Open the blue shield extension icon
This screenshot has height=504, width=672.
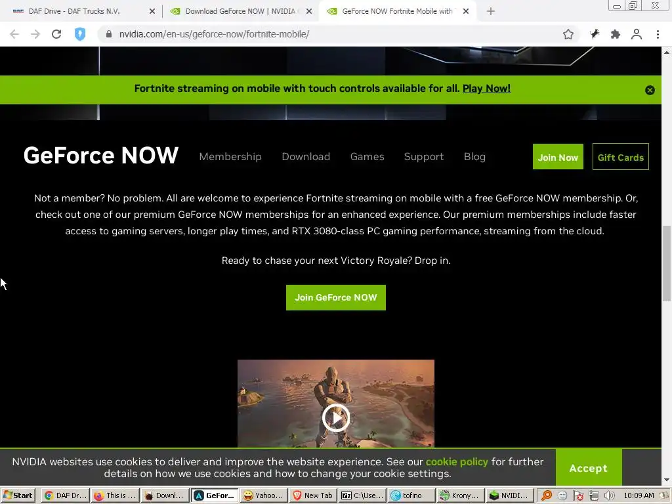[x=79, y=34]
